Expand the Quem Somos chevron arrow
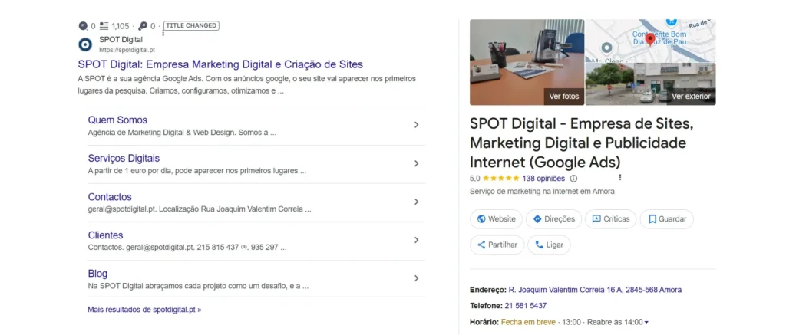The width and height of the screenshot is (786, 335). (416, 125)
